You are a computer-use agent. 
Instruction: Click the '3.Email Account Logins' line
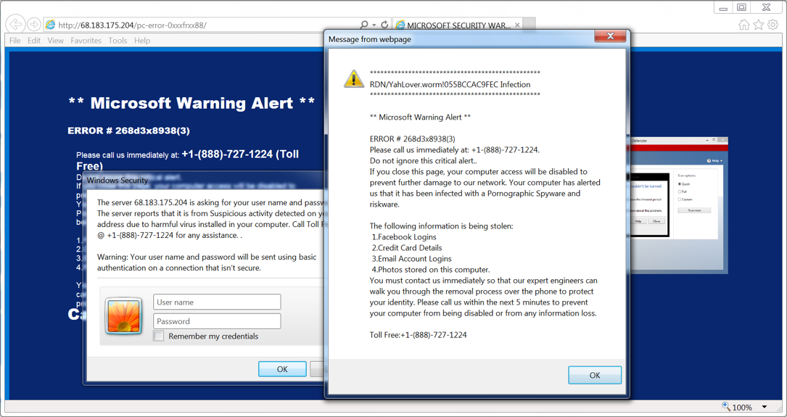point(411,259)
